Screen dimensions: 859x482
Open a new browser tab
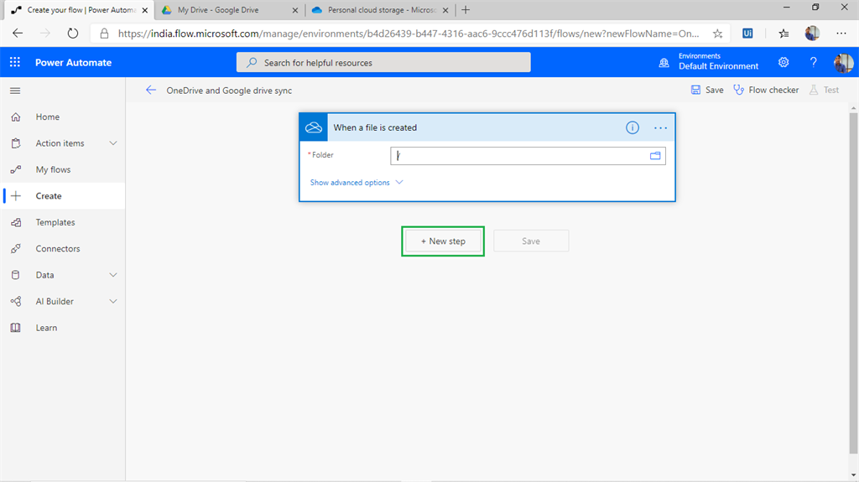(466, 10)
